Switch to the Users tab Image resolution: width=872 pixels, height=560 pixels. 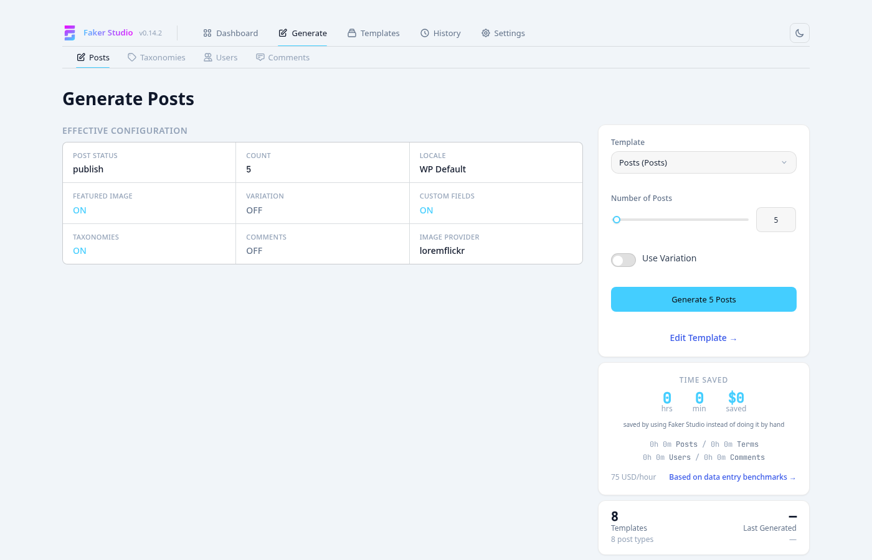[220, 57]
